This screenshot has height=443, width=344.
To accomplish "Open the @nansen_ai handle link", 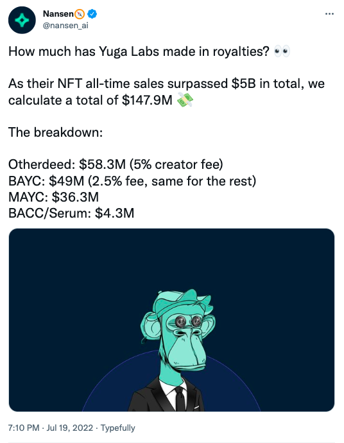I will [x=65, y=26].
